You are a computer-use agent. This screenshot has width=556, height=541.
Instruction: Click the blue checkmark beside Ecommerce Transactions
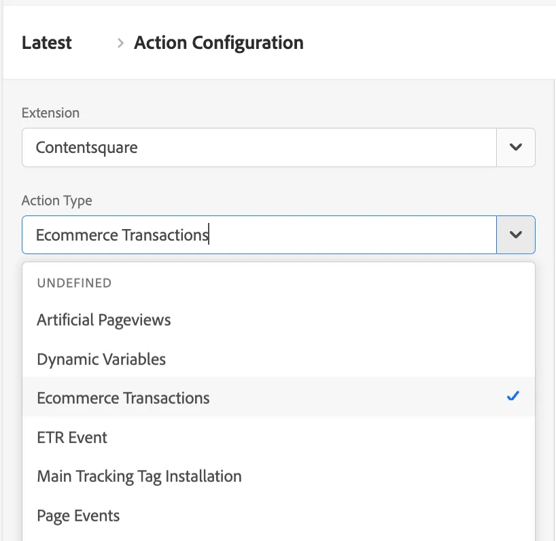pos(513,396)
